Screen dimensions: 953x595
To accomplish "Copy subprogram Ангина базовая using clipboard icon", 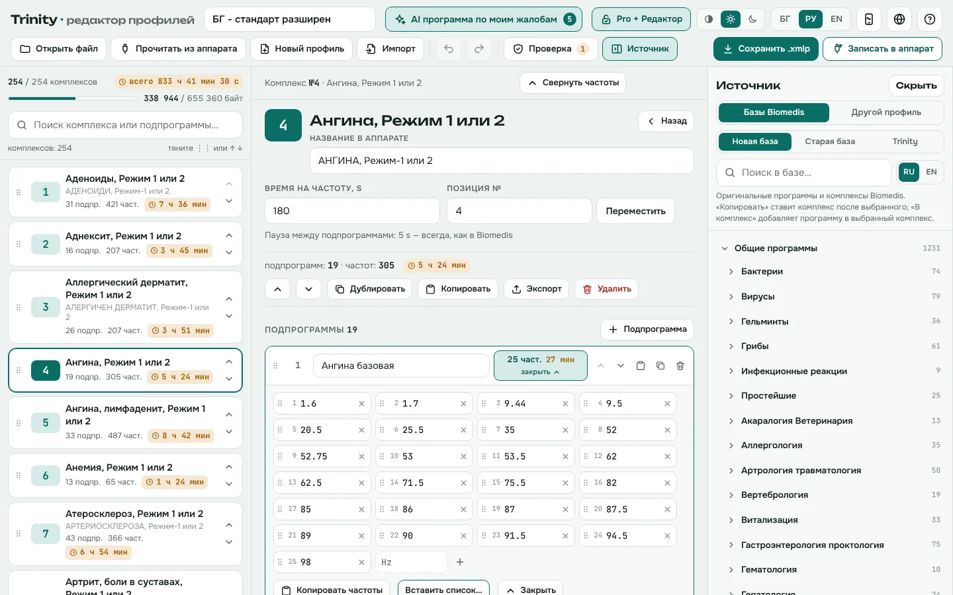I will click(641, 366).
